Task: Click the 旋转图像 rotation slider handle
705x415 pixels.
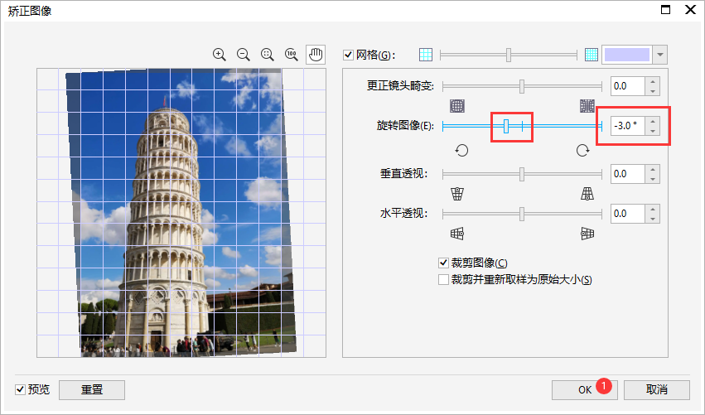Action: (x=506, y=126)
